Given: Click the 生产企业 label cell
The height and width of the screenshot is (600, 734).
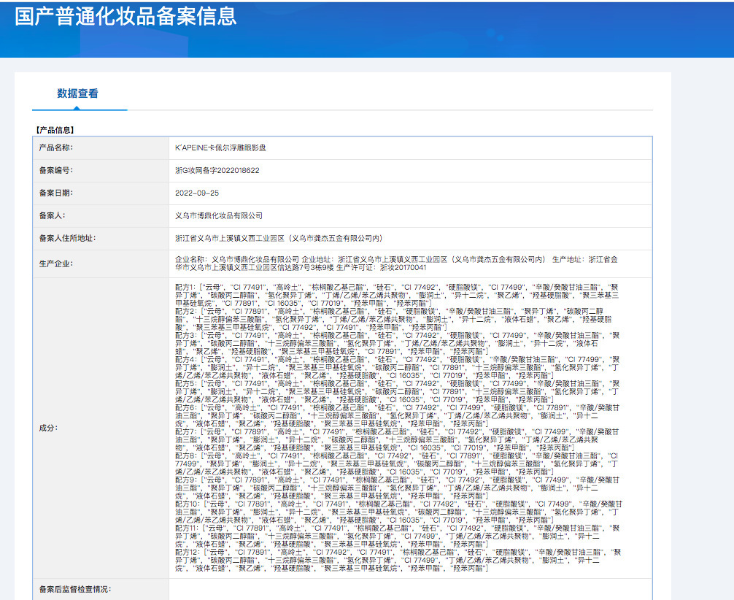Looking at the screenshot, I should click(x=101, y=264).
